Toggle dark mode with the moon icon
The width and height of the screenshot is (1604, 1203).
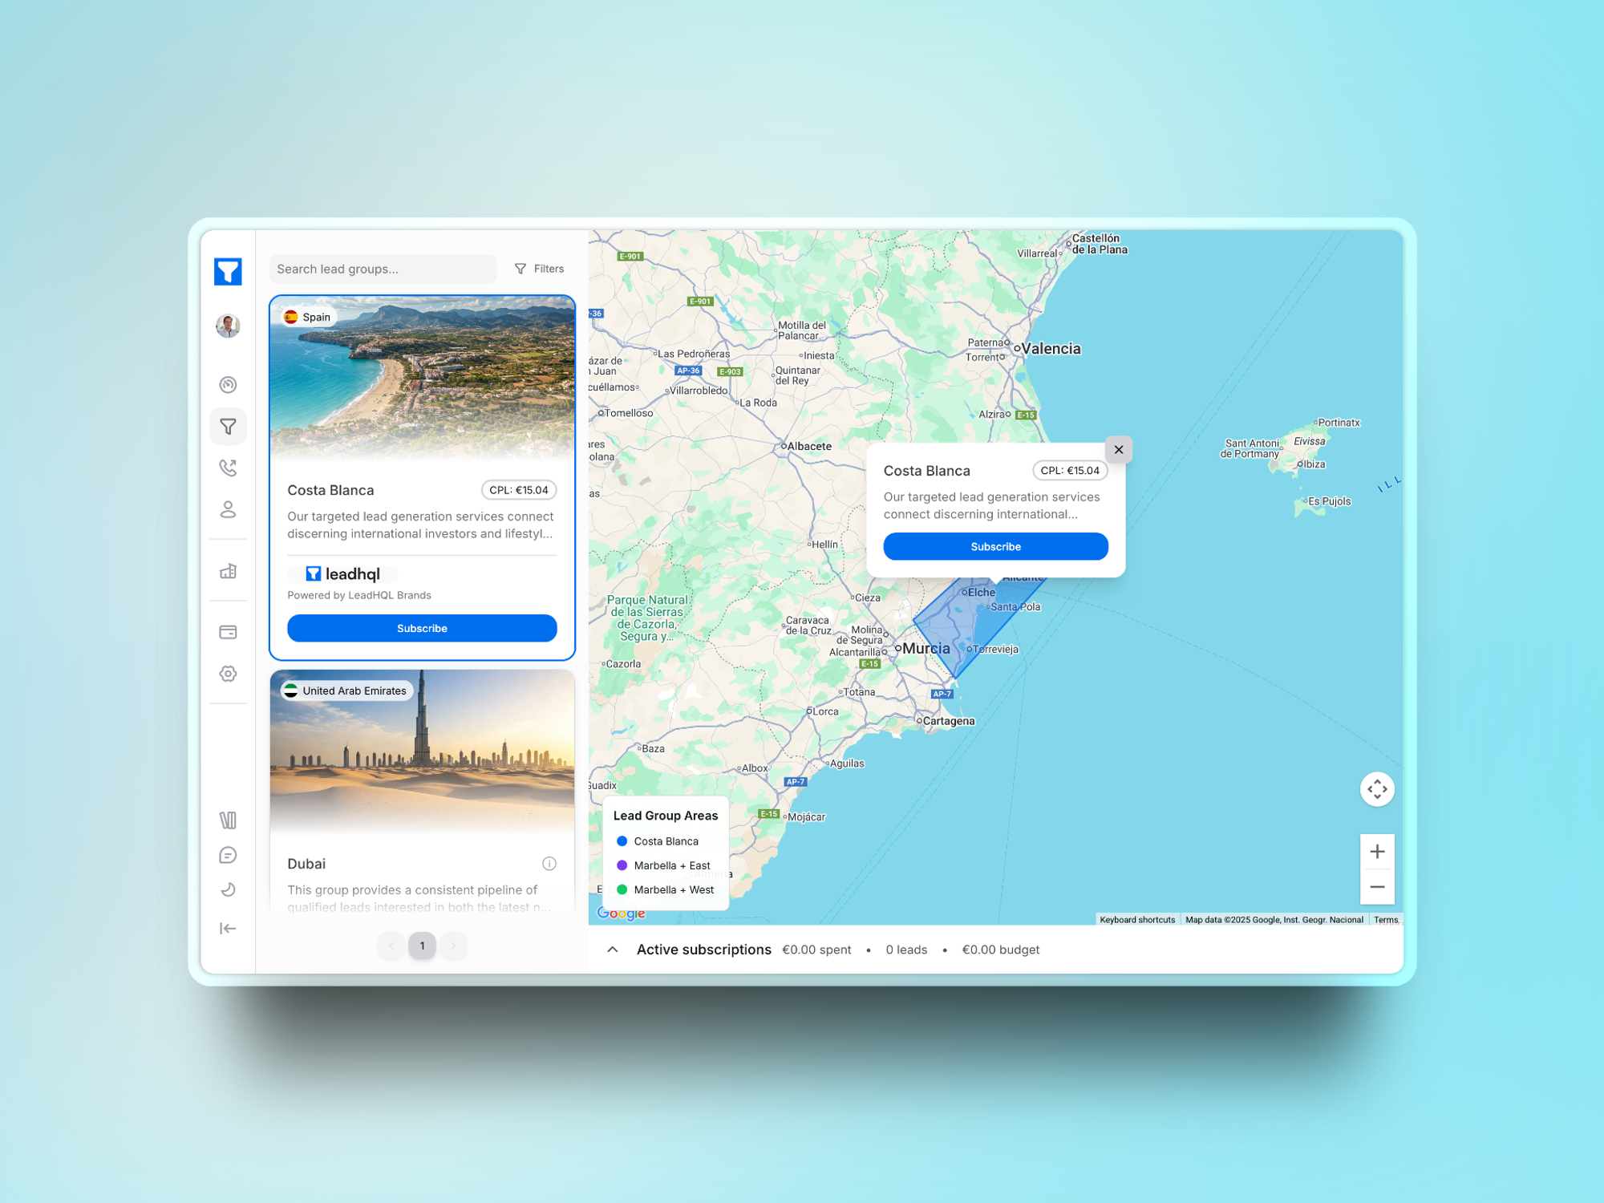(x=228, y=889)
